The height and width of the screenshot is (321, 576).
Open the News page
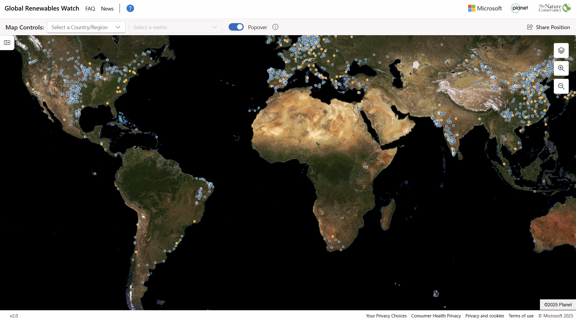point(107,8)
